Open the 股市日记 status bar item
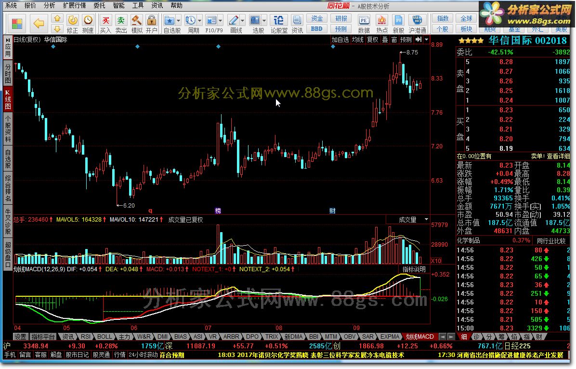 pos(77,355)
